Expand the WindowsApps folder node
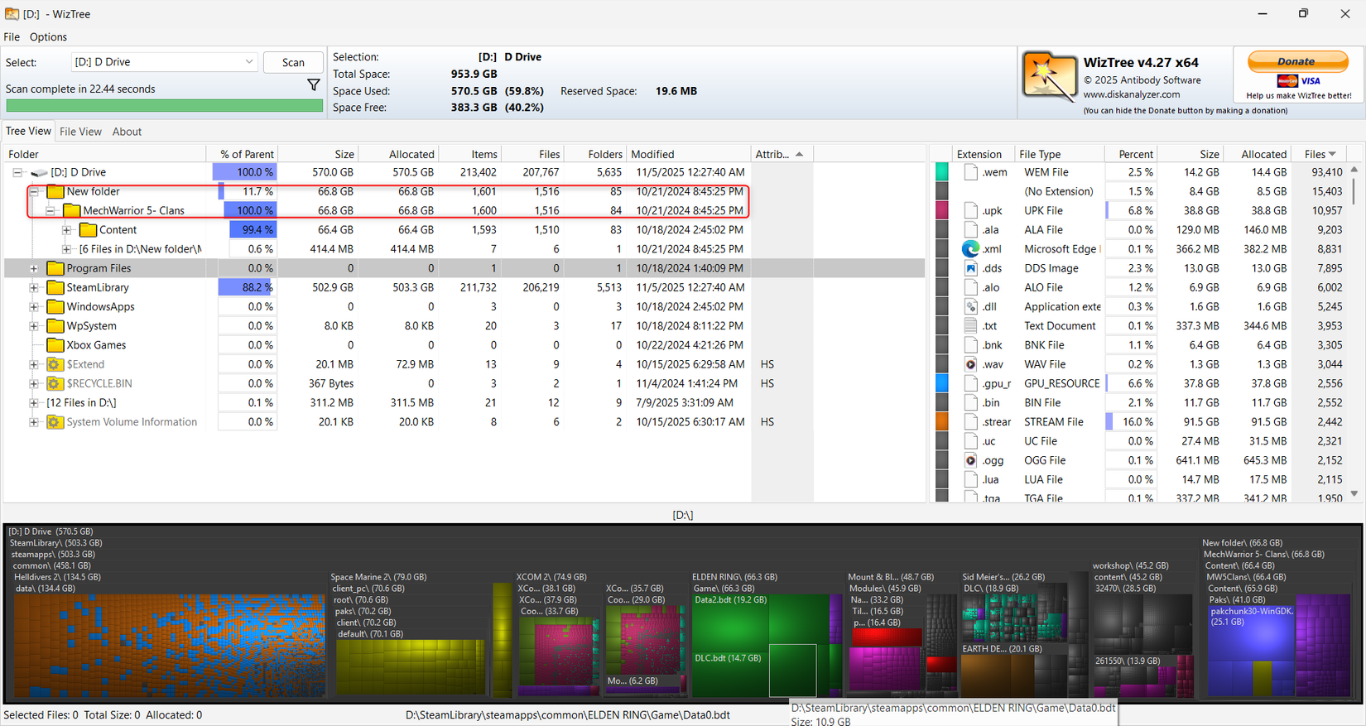 [34, 306]
